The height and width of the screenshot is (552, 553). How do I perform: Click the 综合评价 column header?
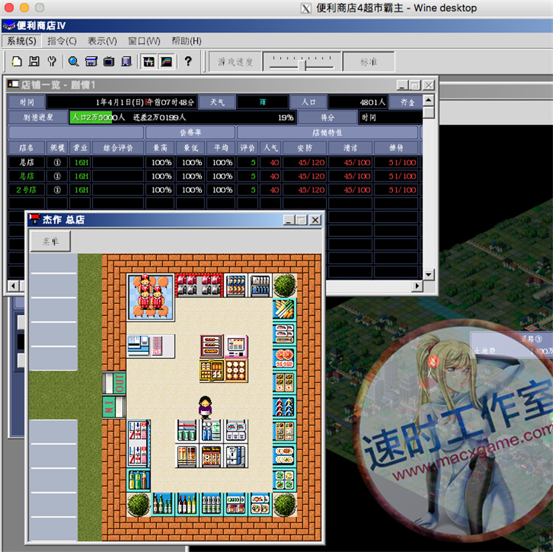pos(118,148)
